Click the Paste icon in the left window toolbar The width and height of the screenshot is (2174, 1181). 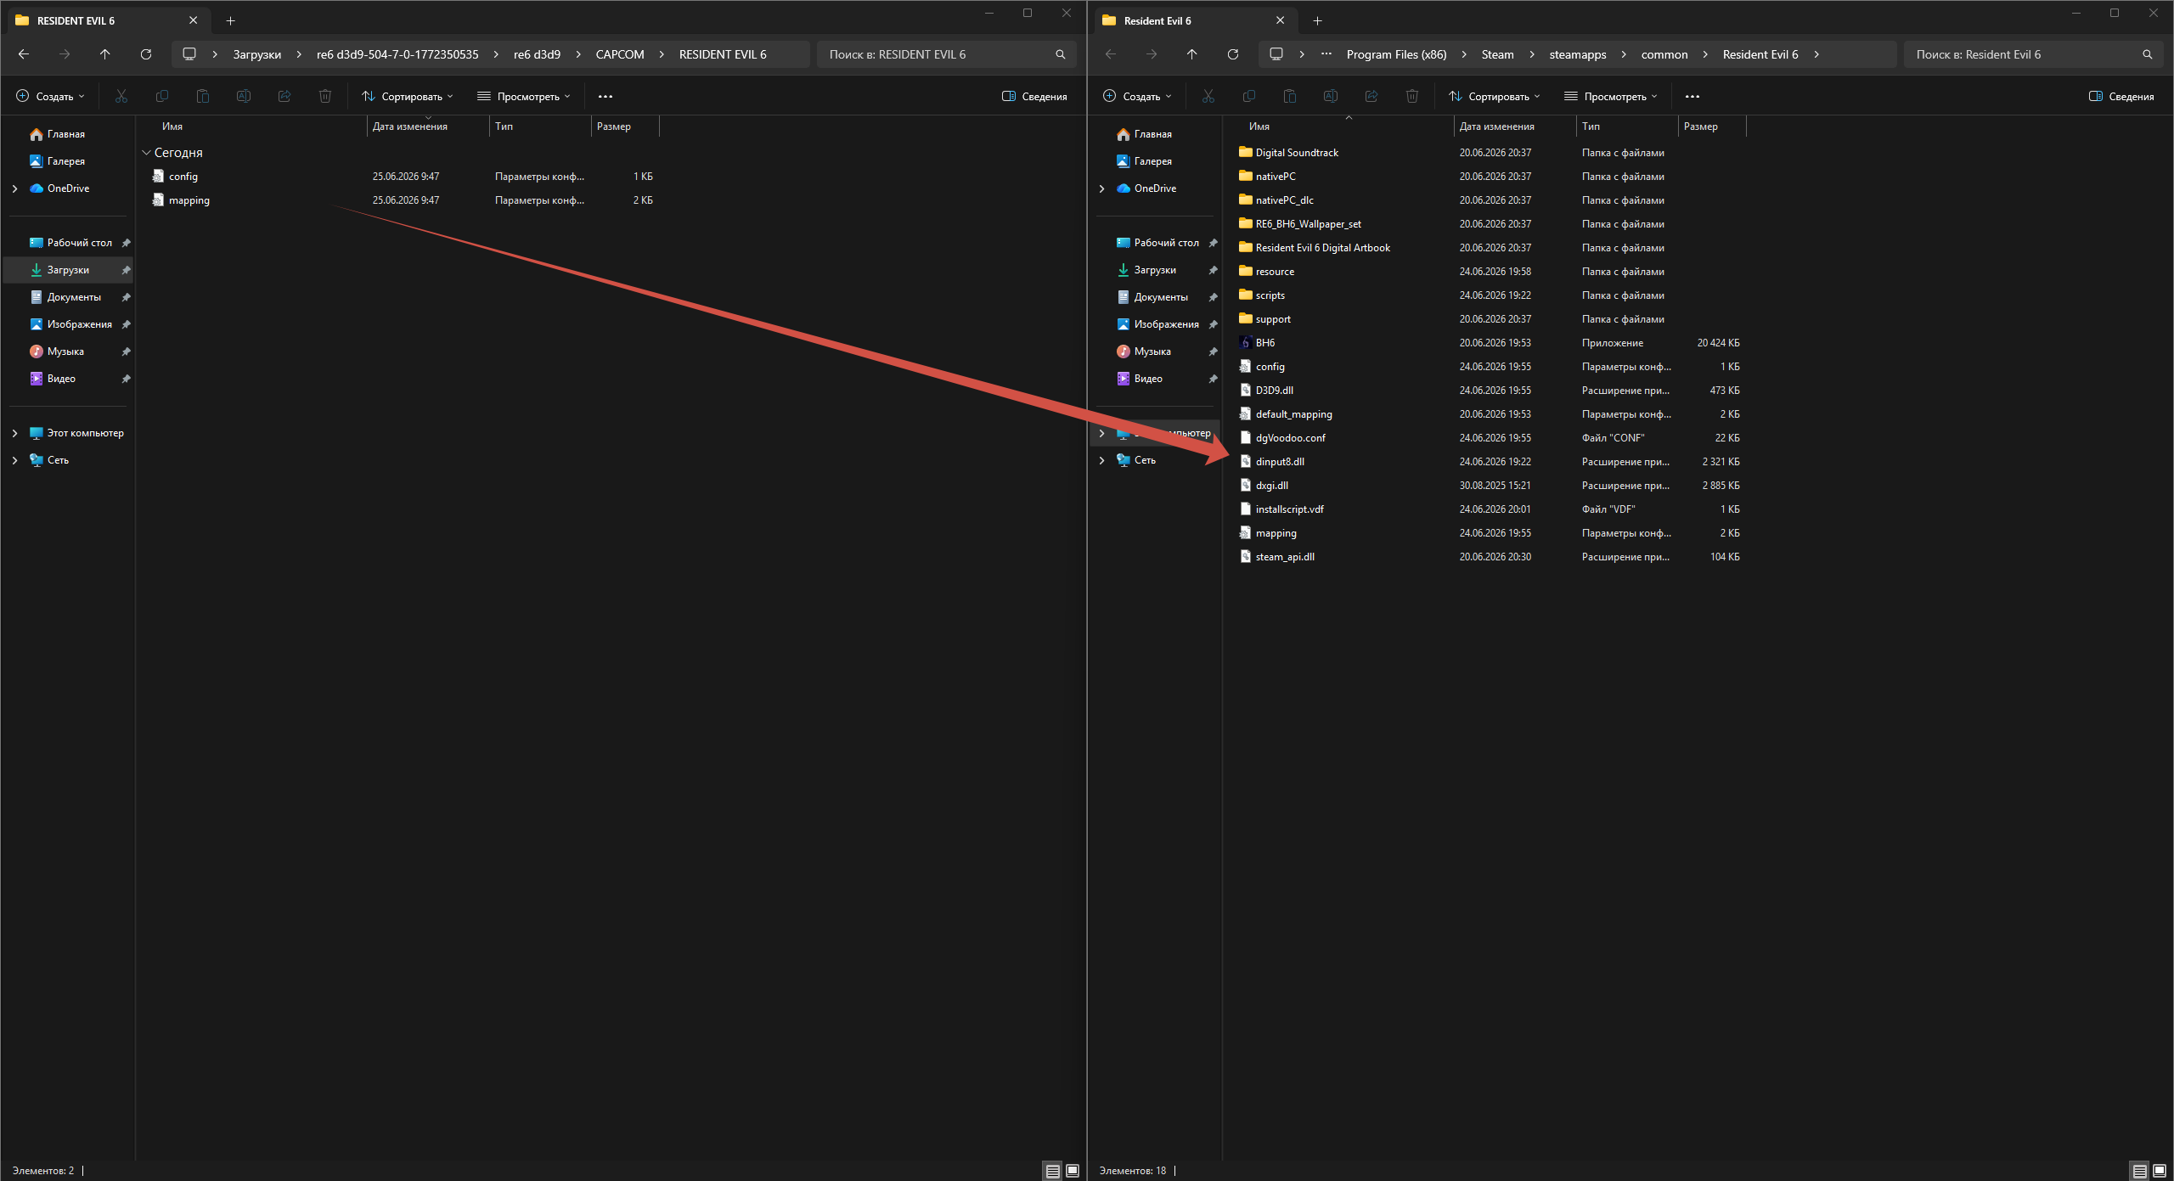(203, 96)
